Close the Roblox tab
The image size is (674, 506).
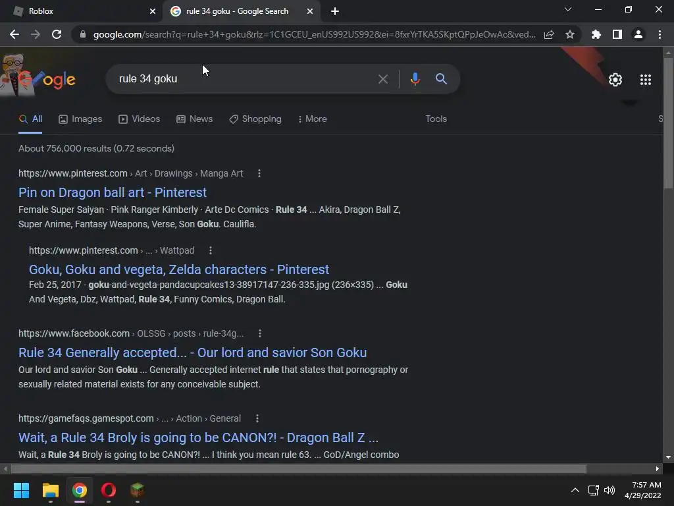point(153,11)
